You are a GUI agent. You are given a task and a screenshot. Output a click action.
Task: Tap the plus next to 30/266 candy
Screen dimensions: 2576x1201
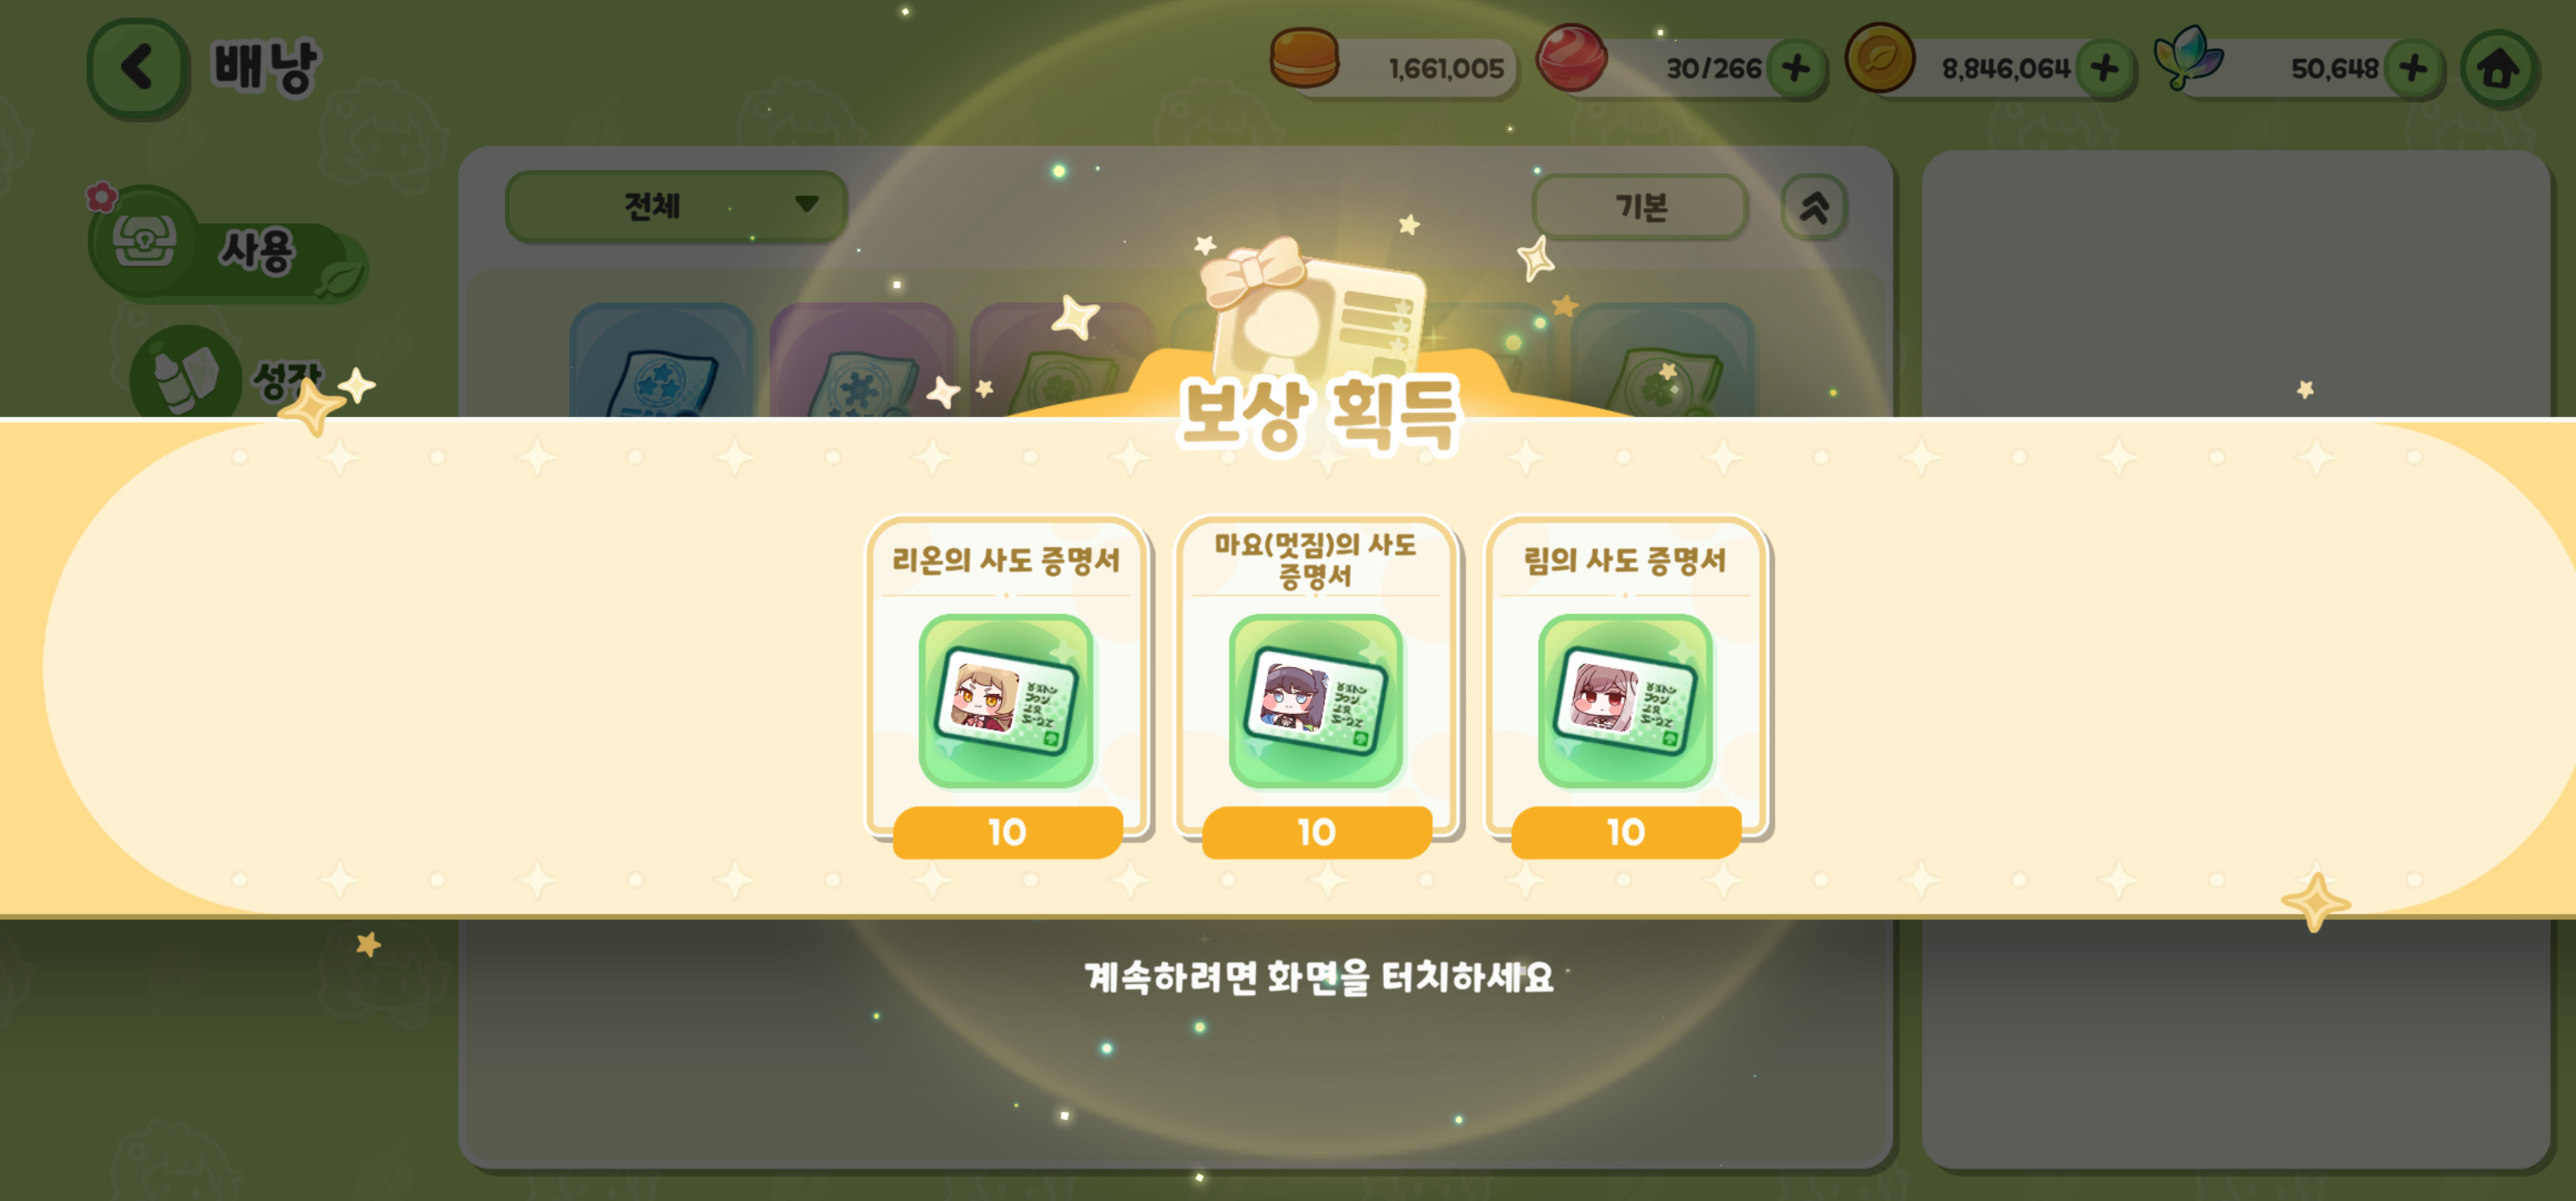[1795, 68]
